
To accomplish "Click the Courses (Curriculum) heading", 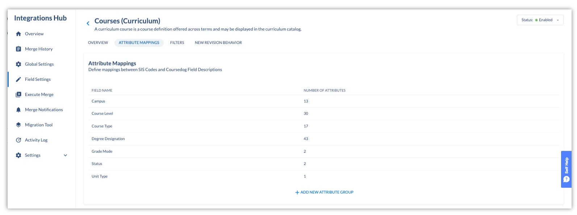I will [x=127, y=21].
